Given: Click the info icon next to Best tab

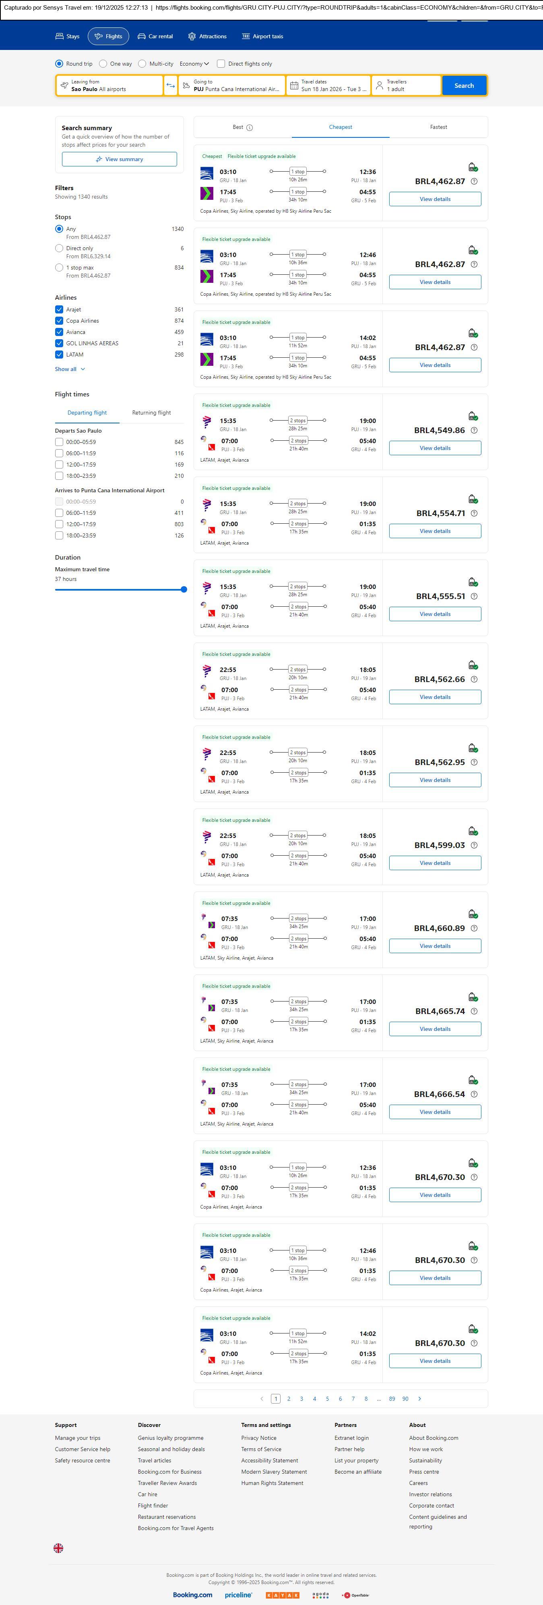Looking at the screenshot, I should (x=249, y=128).
